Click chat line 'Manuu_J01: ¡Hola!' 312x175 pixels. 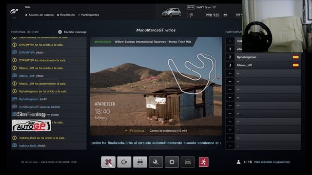[x=31, y=76]
